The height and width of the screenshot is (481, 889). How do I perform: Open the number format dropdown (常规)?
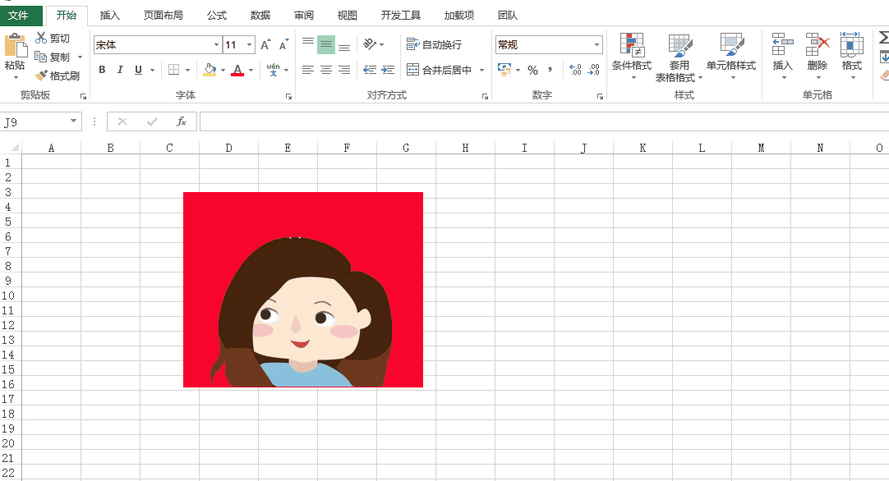pyautogui.click(x=597, y=45)
